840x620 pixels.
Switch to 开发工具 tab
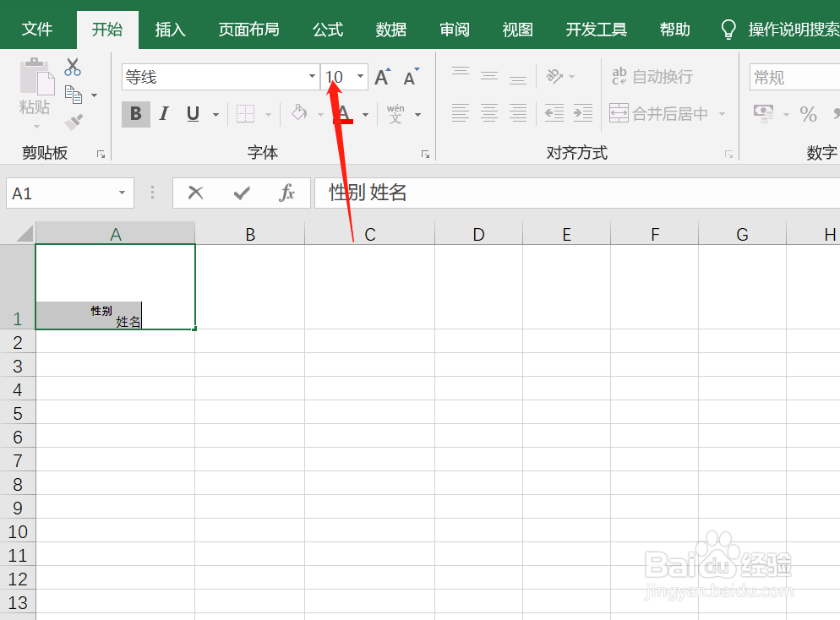(x=597, y=29)
